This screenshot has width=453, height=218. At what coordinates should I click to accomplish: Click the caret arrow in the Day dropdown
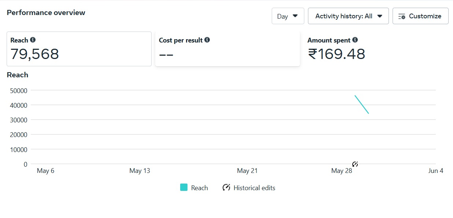point(295,16)
